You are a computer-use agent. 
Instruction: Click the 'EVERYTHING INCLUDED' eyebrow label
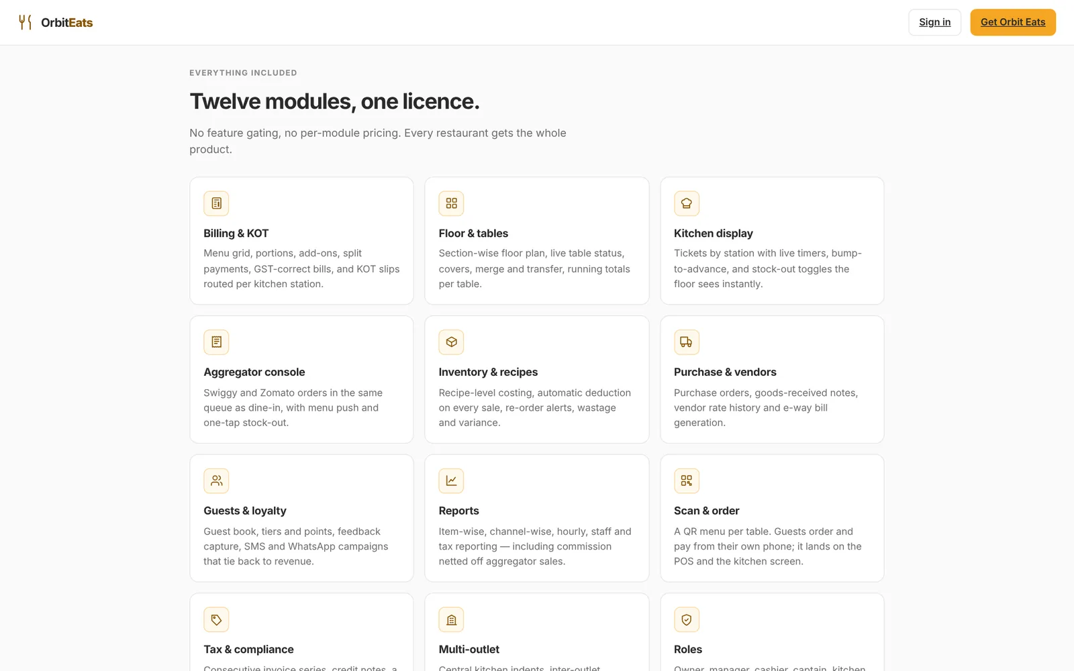[x=243, y=72]
